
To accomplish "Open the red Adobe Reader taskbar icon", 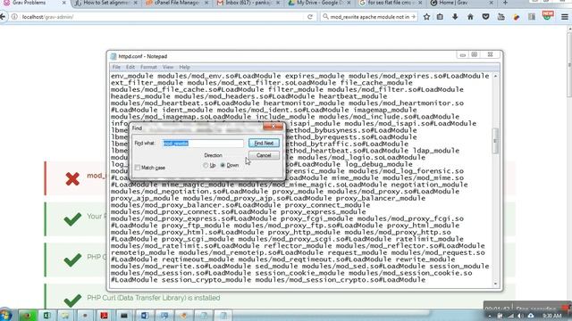I will point(104,315).
